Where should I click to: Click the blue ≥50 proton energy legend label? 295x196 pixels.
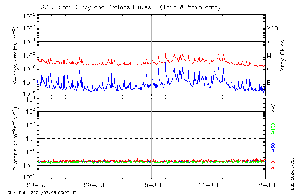click(273, 148)
